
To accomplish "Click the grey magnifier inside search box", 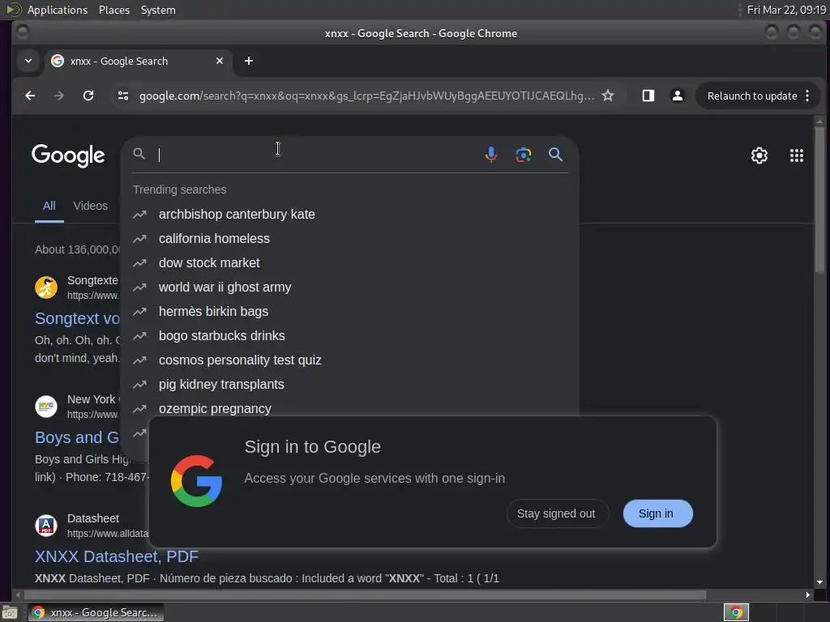I will coord(139,154).
